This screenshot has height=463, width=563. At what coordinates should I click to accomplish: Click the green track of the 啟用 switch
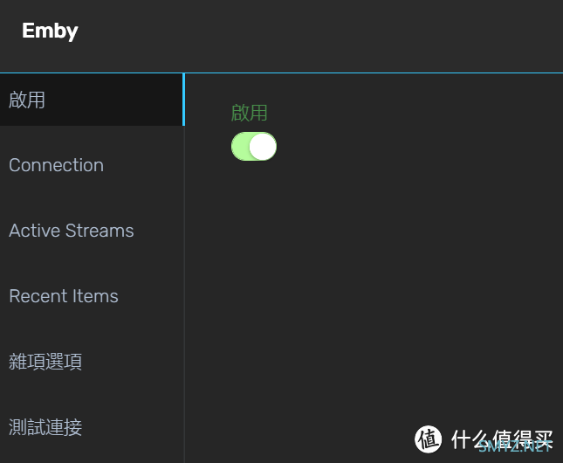pyautogui.click(x=240, y=146)
